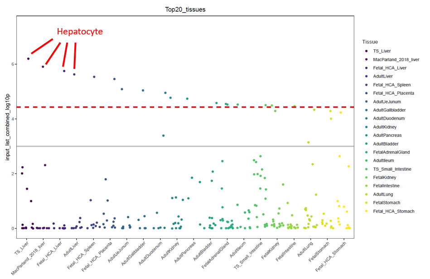Select the topmost TS_Liver data point above 6
The width and height of the screenshot is (430, 279).
(x=29, y=59)
